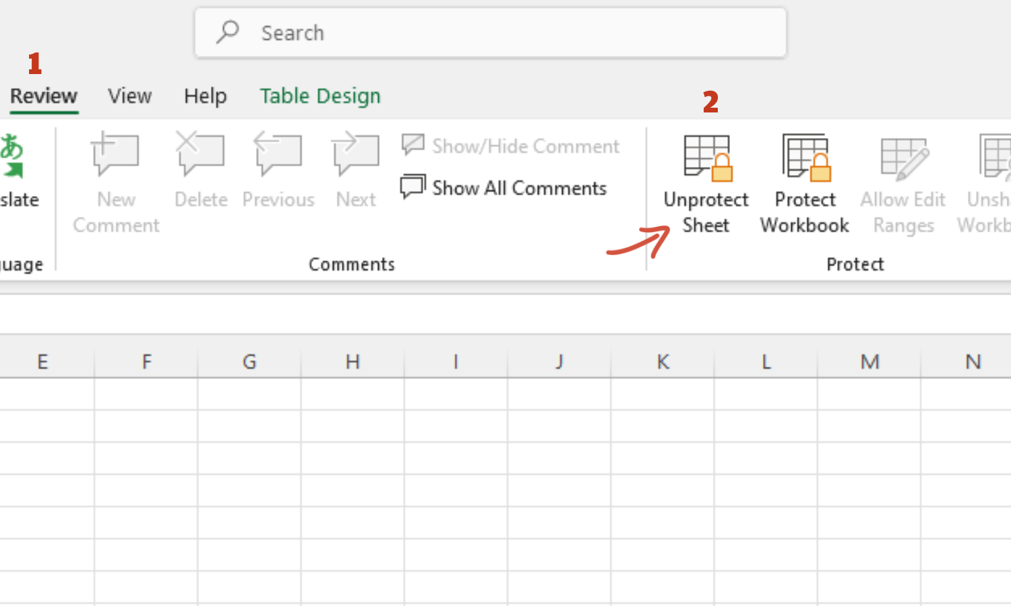Open the Help tab

pos(206,96)
